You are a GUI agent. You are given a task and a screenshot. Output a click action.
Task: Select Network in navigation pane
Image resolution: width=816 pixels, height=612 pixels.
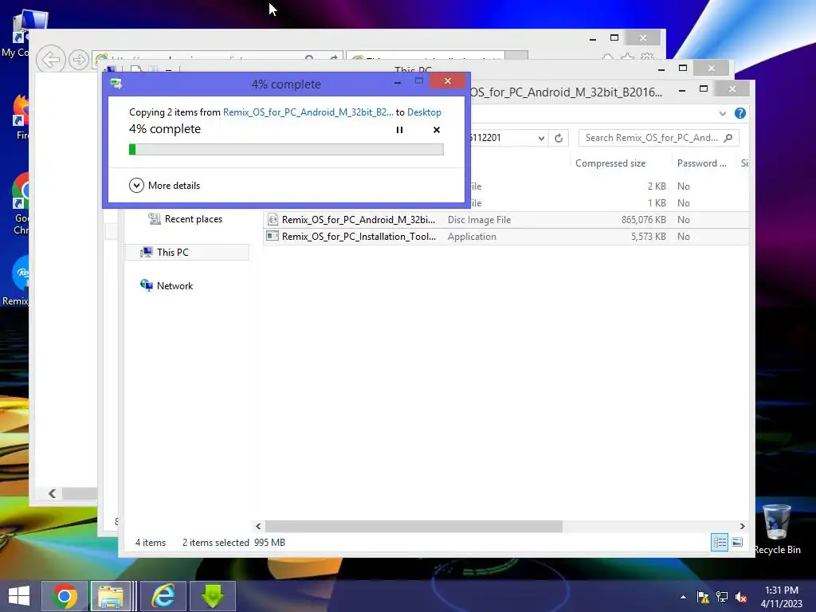tap(175, 286)
